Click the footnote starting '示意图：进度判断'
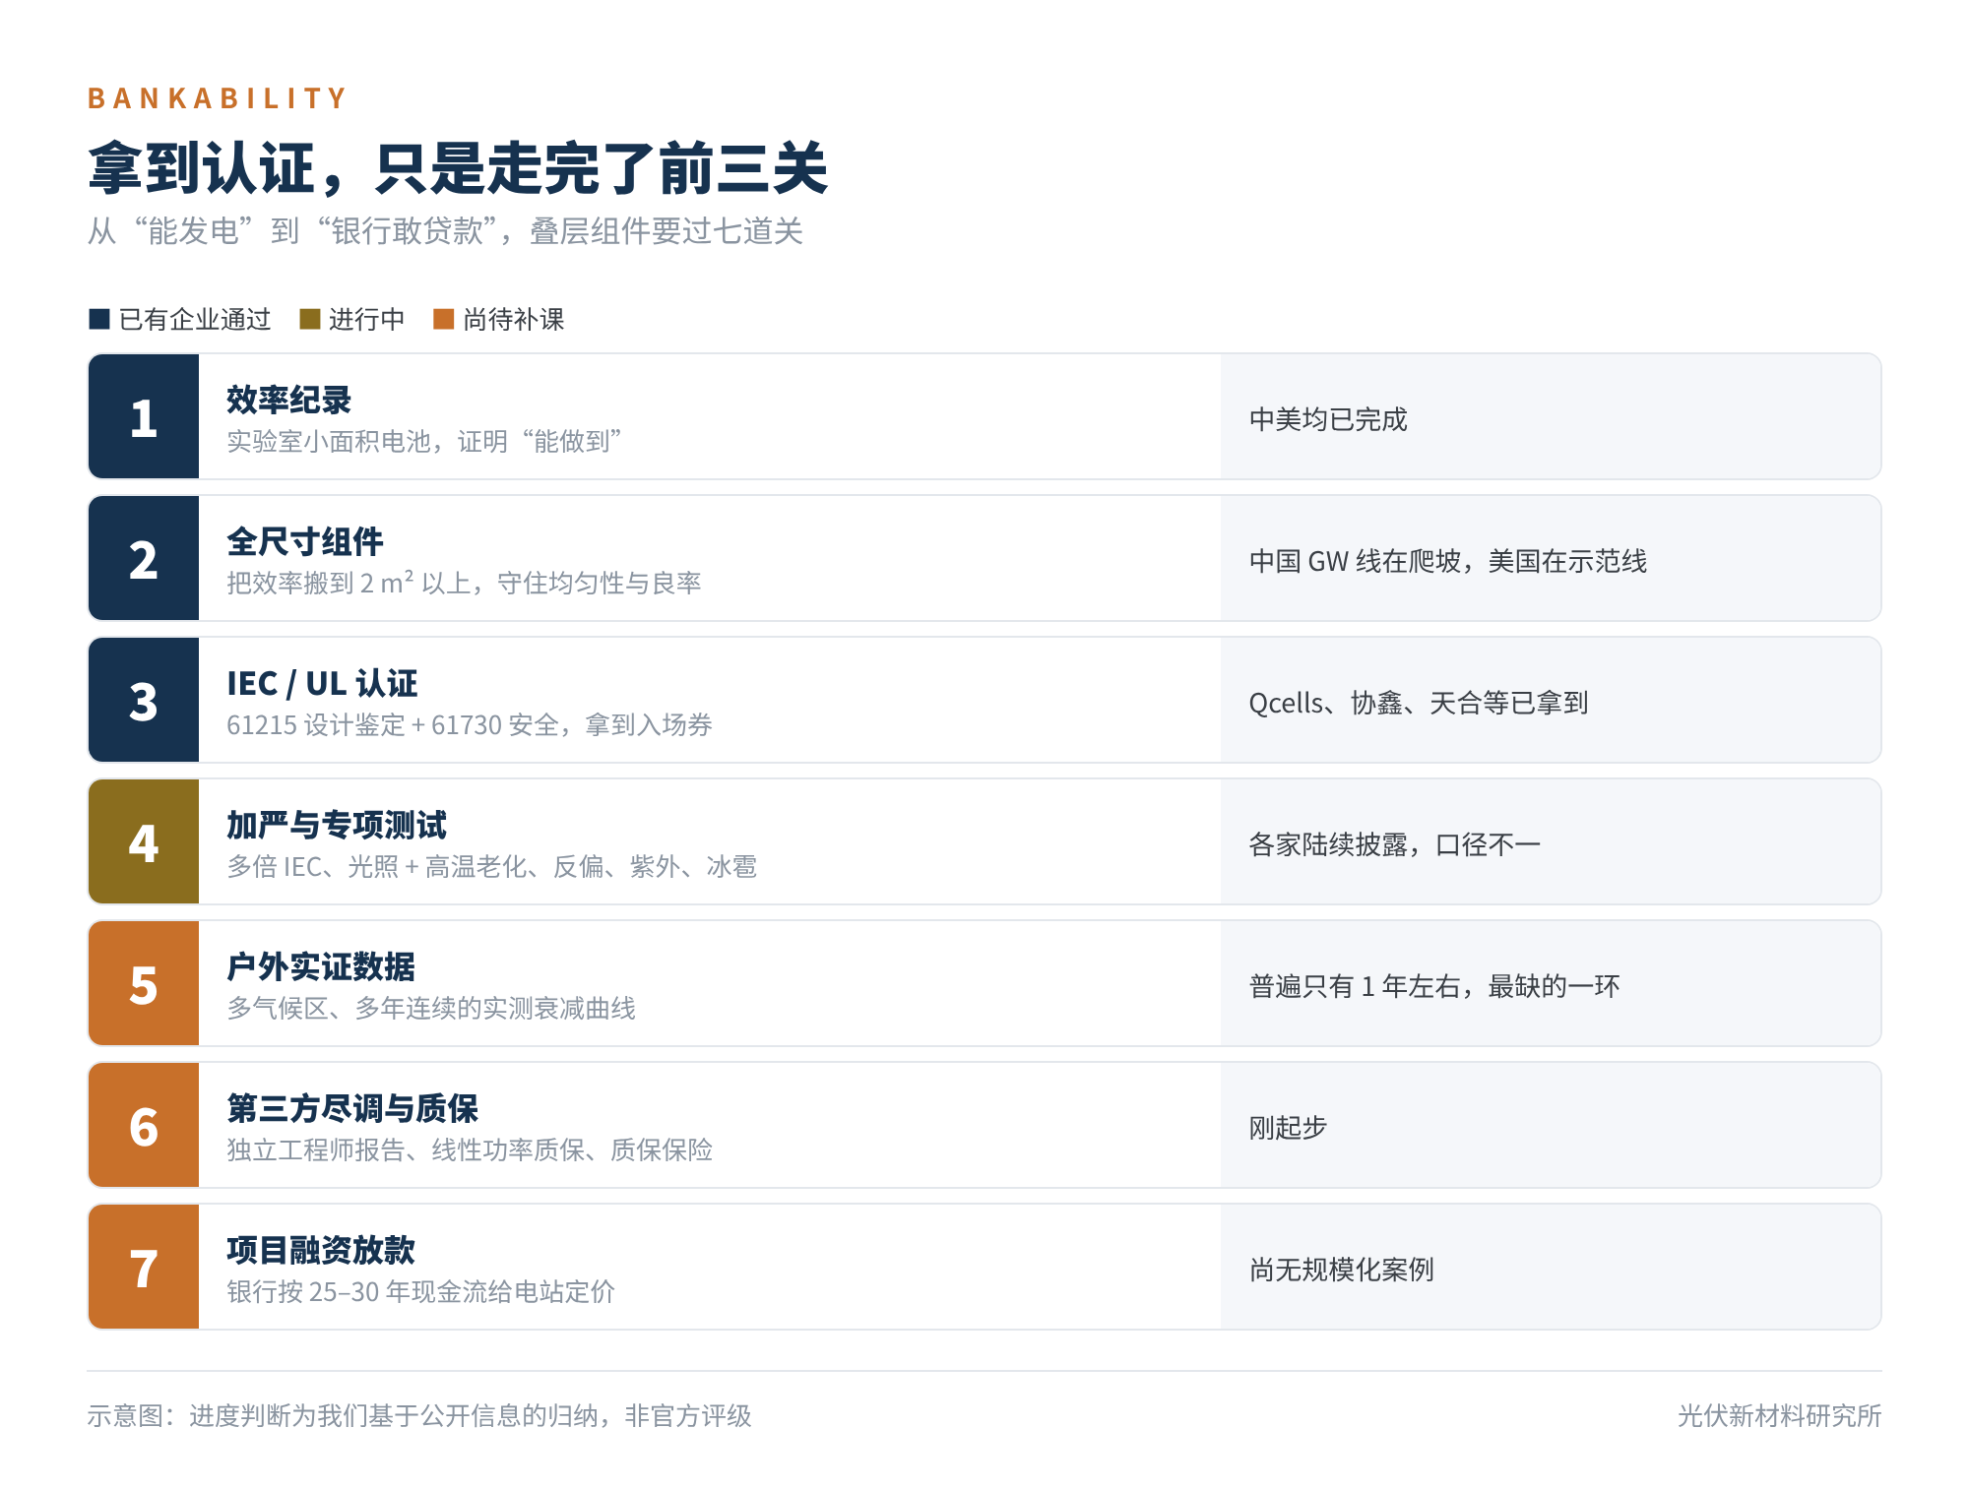The image size is (1969, 1490). click(x=419, y=1415)
